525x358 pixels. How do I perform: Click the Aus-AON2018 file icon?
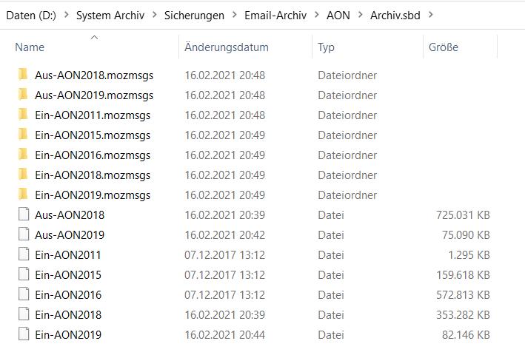coord(23,215)
